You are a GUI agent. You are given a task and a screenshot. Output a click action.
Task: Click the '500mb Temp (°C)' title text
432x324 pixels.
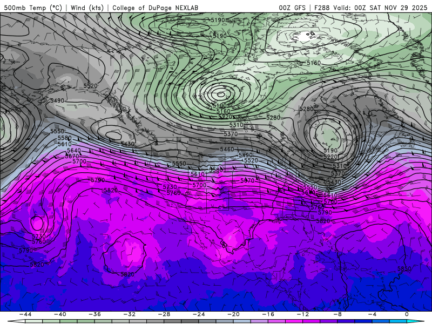33,8
